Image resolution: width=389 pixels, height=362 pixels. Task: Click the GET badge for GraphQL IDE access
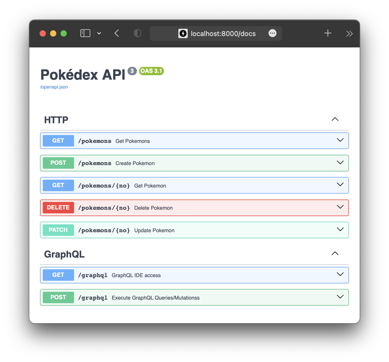pos(58,275)
